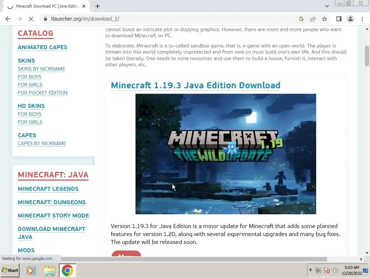370x278 pixels.
Task: Open FOR POCKET EDITION skins
Action: 43,93
